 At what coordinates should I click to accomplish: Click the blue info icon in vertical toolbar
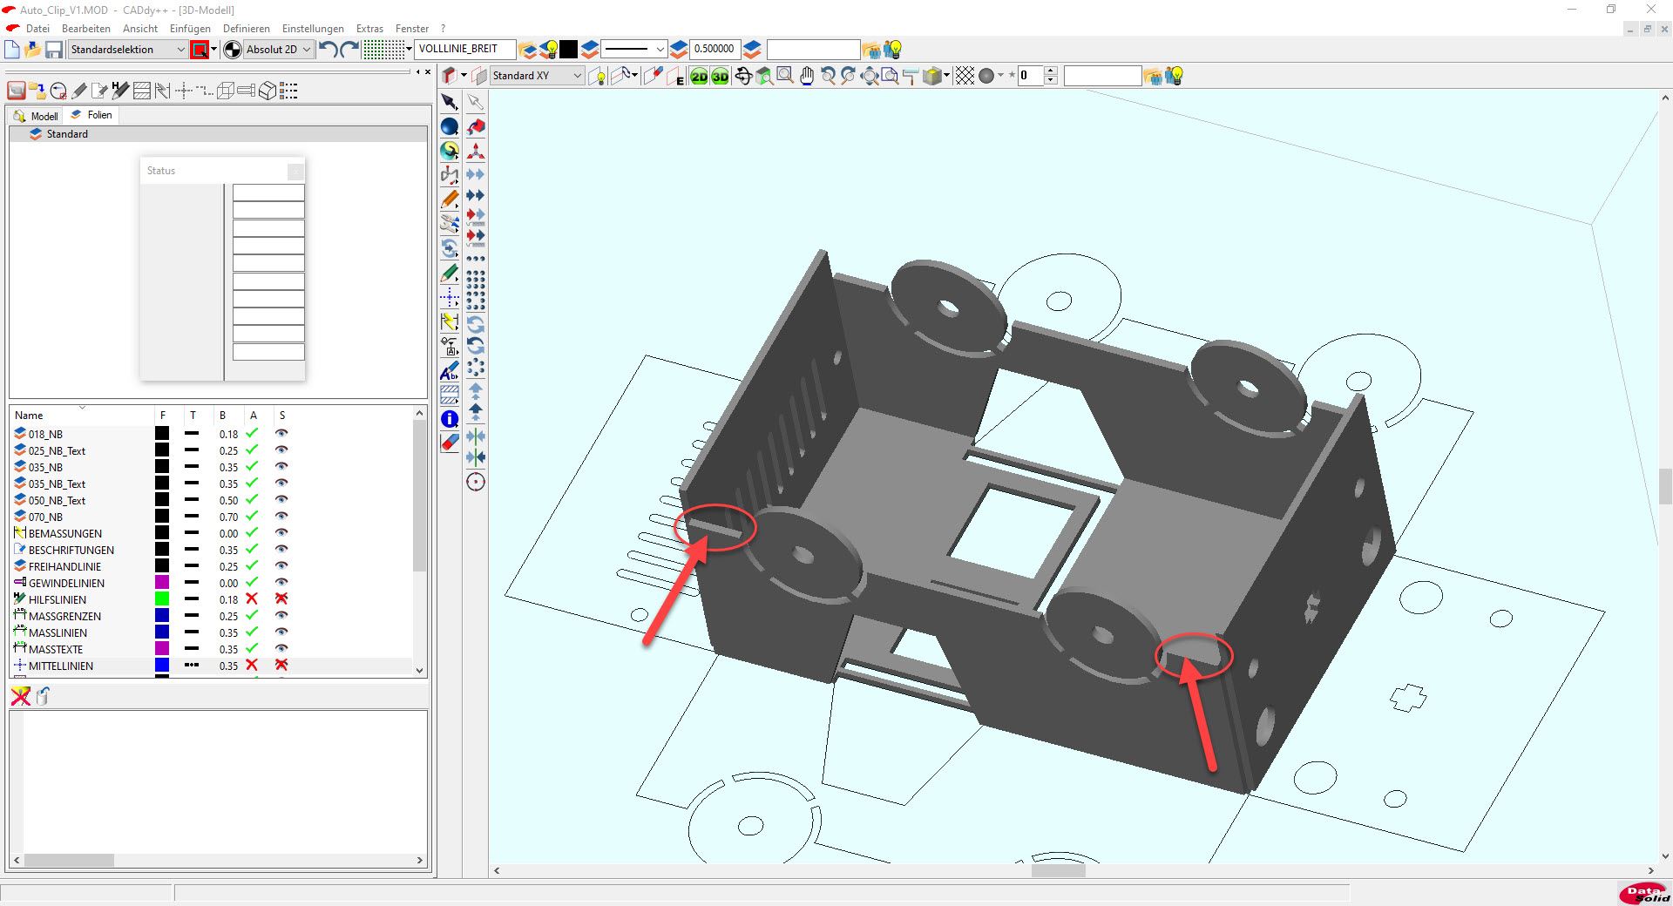point(450,419)
